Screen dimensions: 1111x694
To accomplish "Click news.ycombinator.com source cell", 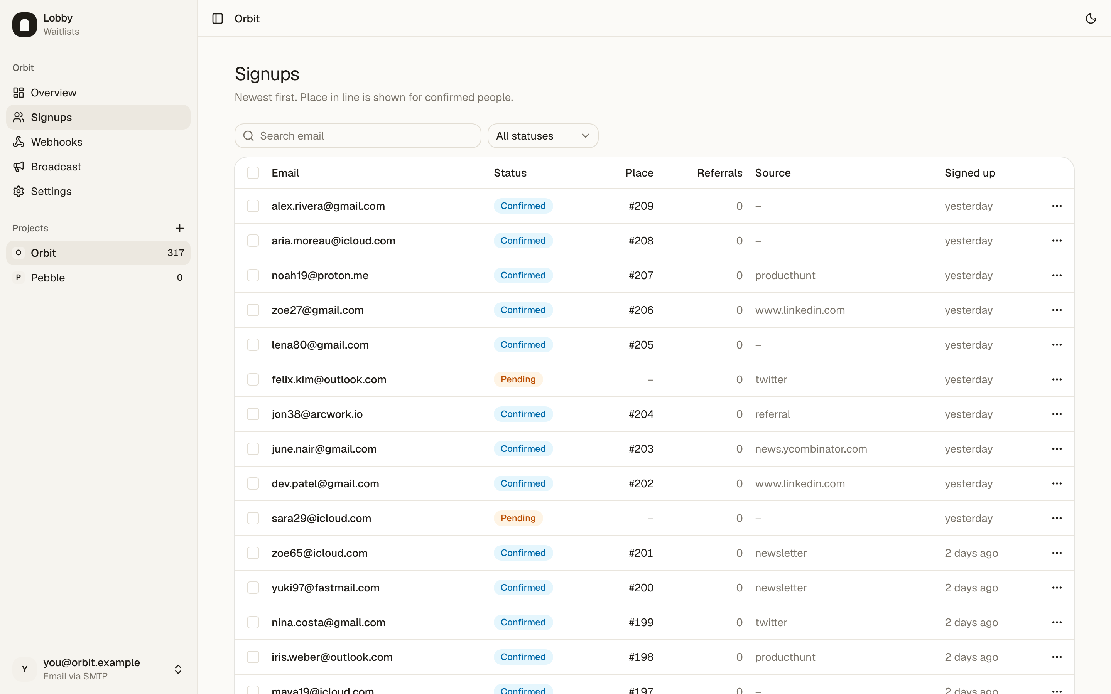I will [x=811, y=449].
